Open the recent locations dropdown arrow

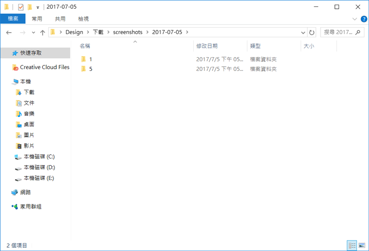33,32
